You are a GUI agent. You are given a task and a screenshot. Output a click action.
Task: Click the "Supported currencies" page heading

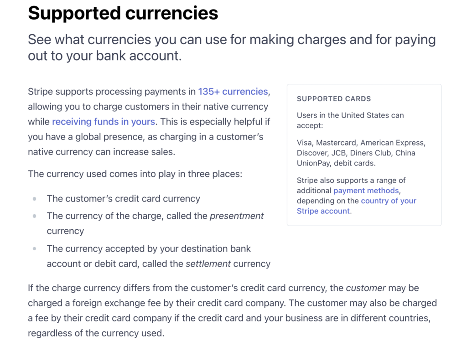pos(123,13)
